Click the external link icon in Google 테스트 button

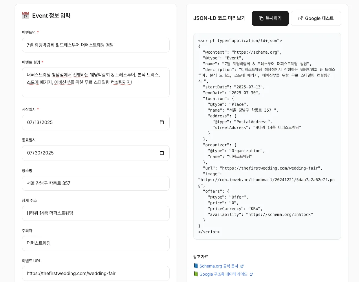301,18
